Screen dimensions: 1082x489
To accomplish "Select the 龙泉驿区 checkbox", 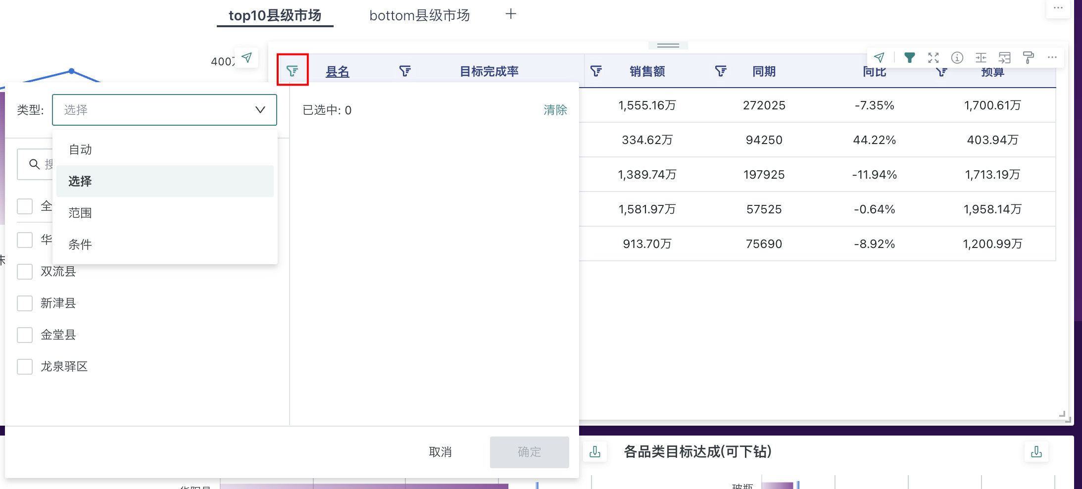I will (x=25, y=367).
